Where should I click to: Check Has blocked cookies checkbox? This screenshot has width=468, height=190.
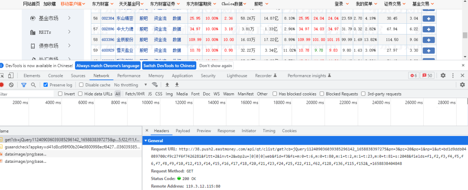coord(275,94)
